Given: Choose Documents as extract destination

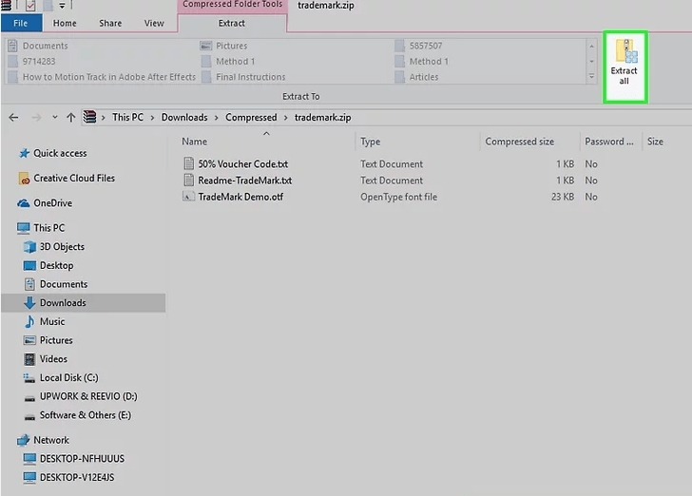Looking at the screenshot, I should click(x=45, y=46).
